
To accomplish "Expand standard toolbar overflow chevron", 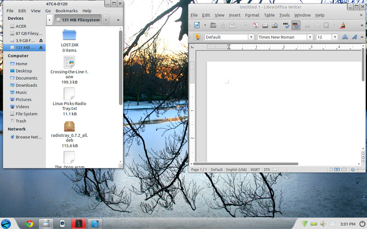I will pyautogui.click(x=362, y=25).
